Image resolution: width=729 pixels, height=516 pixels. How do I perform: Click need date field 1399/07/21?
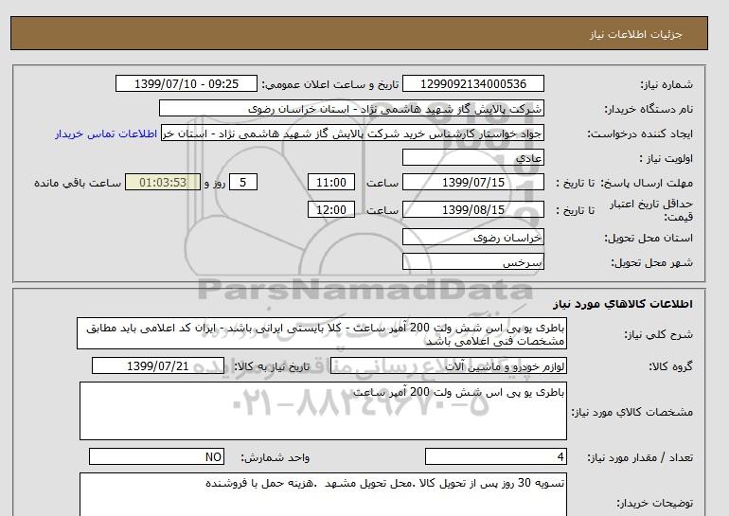158,365
